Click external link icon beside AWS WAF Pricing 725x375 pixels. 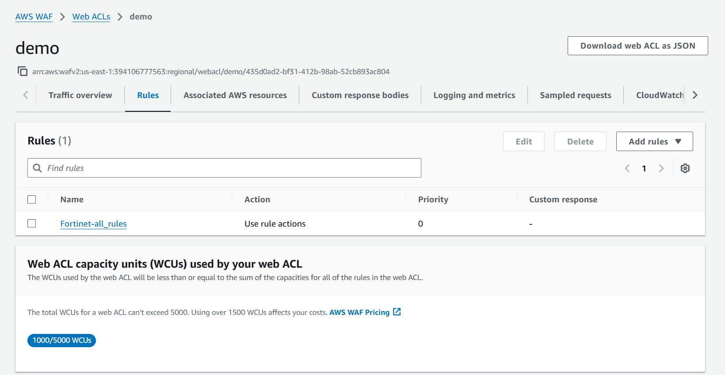click(x=397, y=312)
